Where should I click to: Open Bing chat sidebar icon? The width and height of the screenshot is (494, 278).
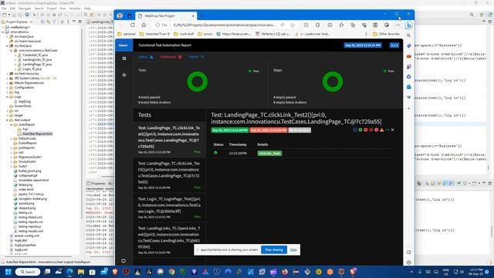(408, 25)
